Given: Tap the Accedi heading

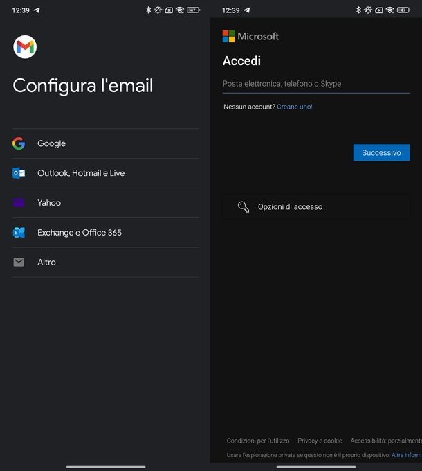Looking at the screenshot, I should pyautogui.click(x=241, y=61).
